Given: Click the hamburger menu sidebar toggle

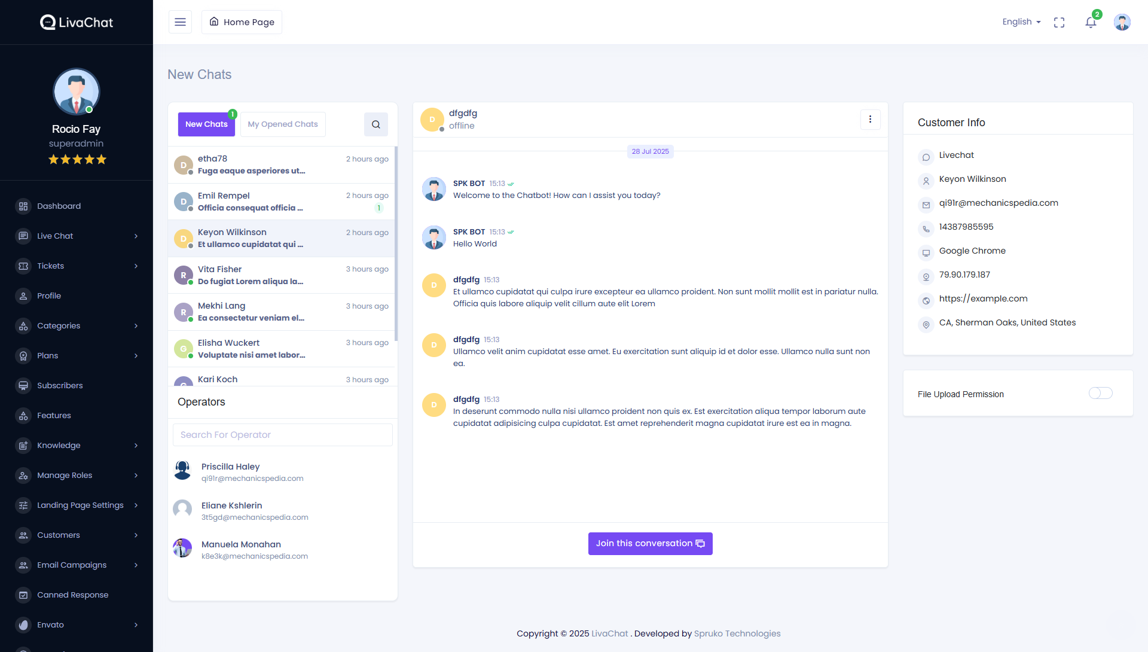Looking at the screenshot, I should point(180,22).
